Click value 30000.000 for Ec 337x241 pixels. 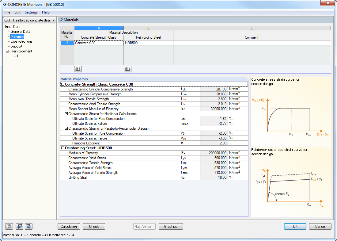coord(214,109)
